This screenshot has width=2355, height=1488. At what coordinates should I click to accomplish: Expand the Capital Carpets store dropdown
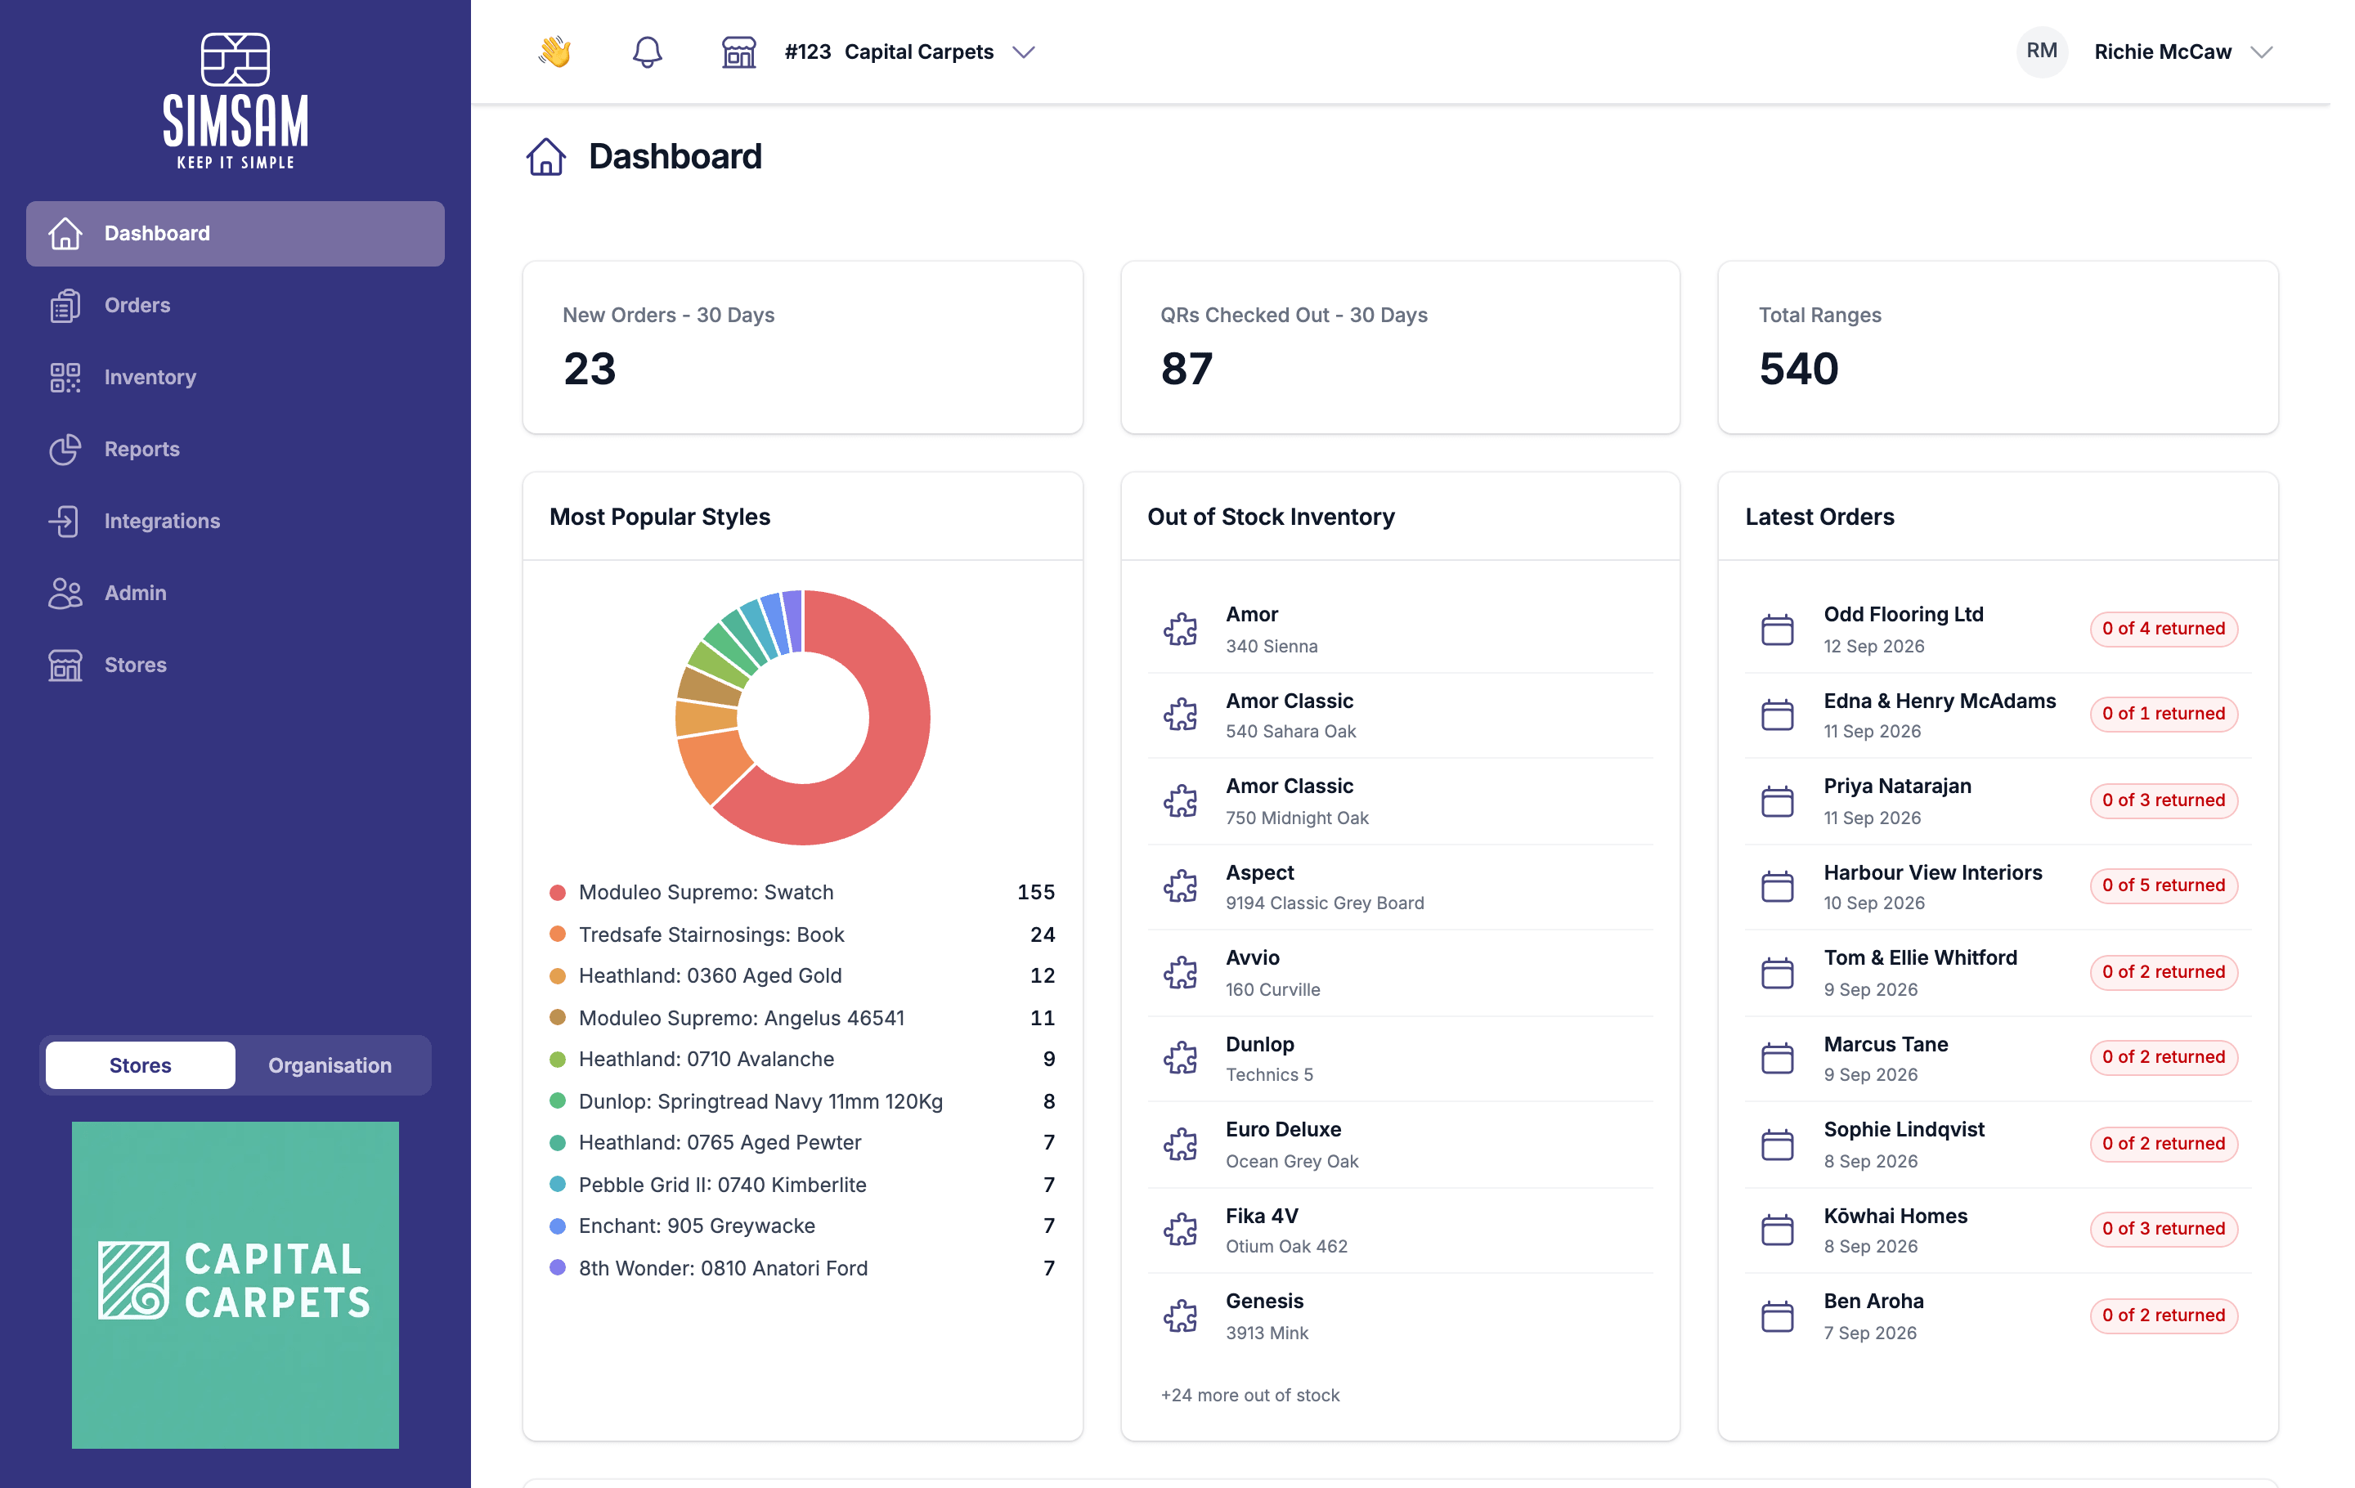tap(1023, 52)
